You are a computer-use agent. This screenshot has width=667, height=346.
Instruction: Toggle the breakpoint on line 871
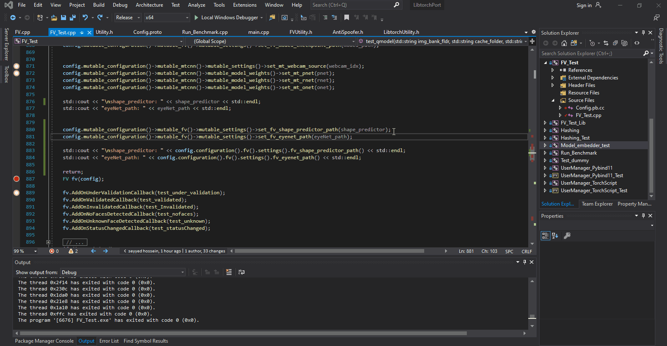pos(17,66)
